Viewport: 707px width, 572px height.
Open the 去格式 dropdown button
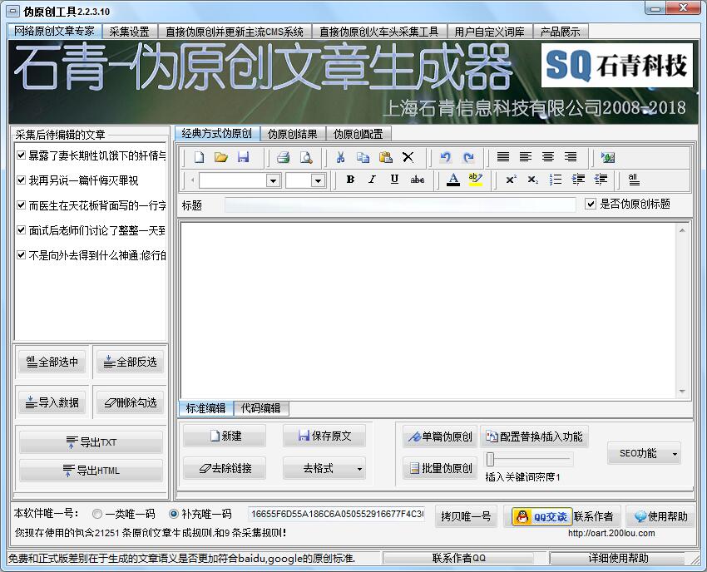pos(324,468)
